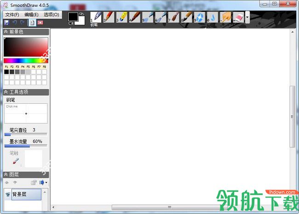Open the 编辑(E) menu
The image size is (299, 214).
[x=31, y=15]
